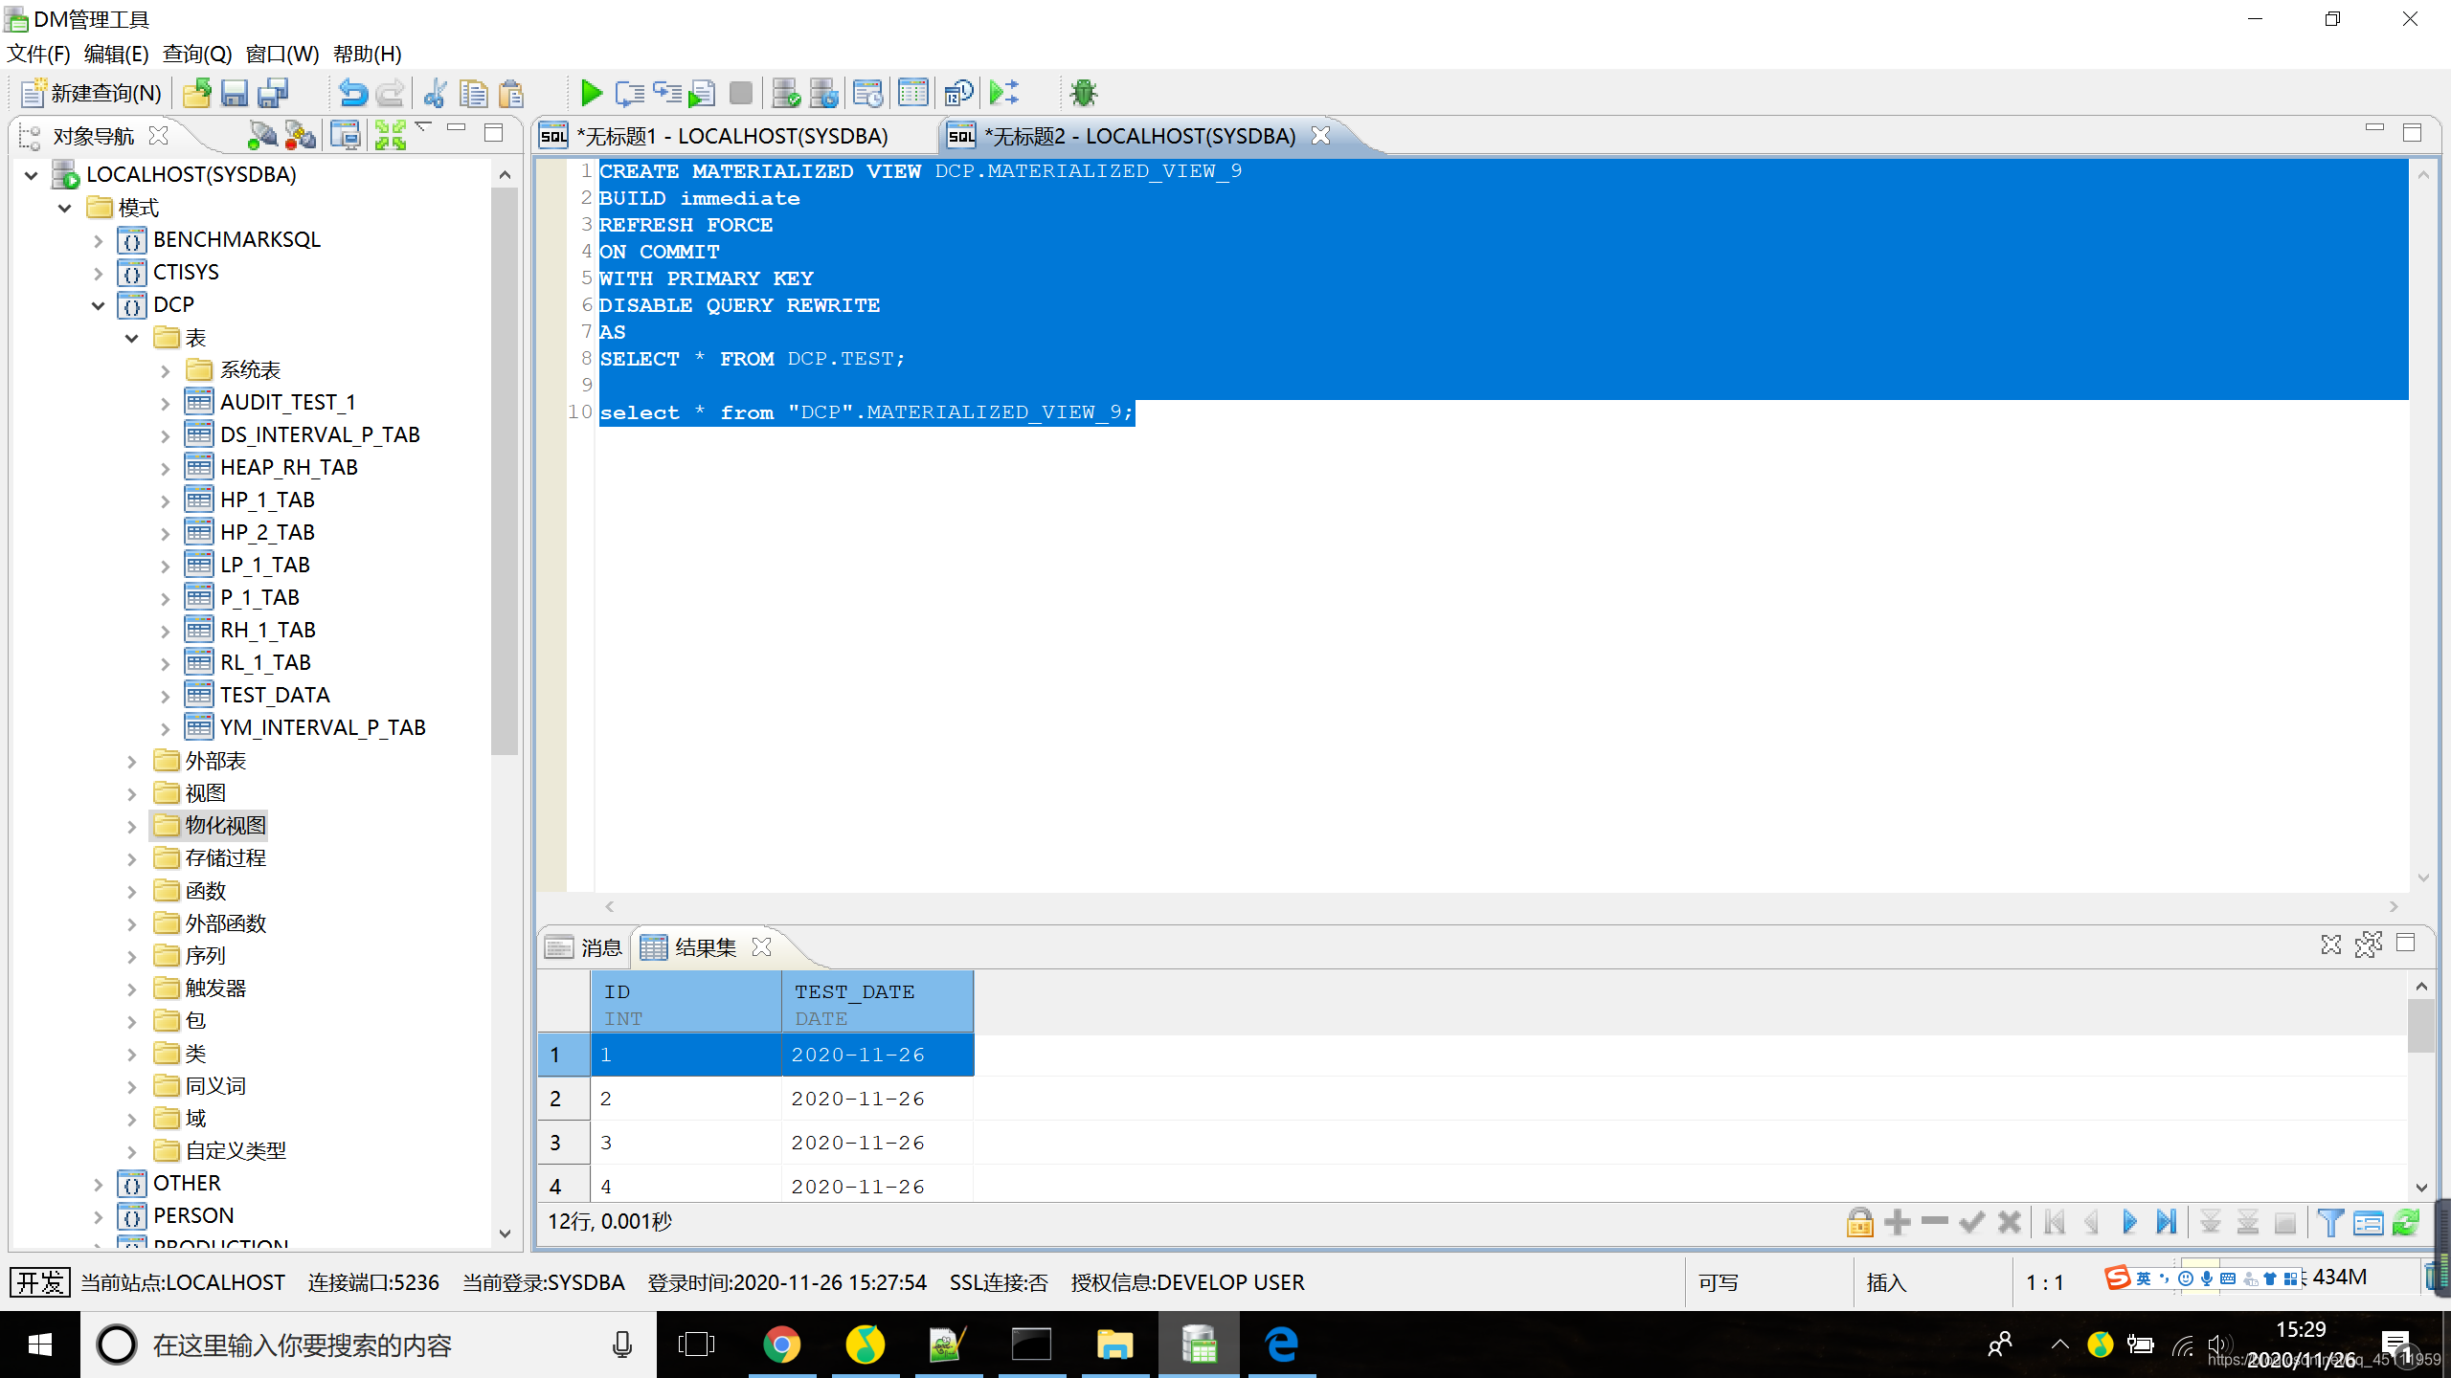Collapse the DCP schema node
Viewport: 2451px width, 1378px height.
click(99, 305)
